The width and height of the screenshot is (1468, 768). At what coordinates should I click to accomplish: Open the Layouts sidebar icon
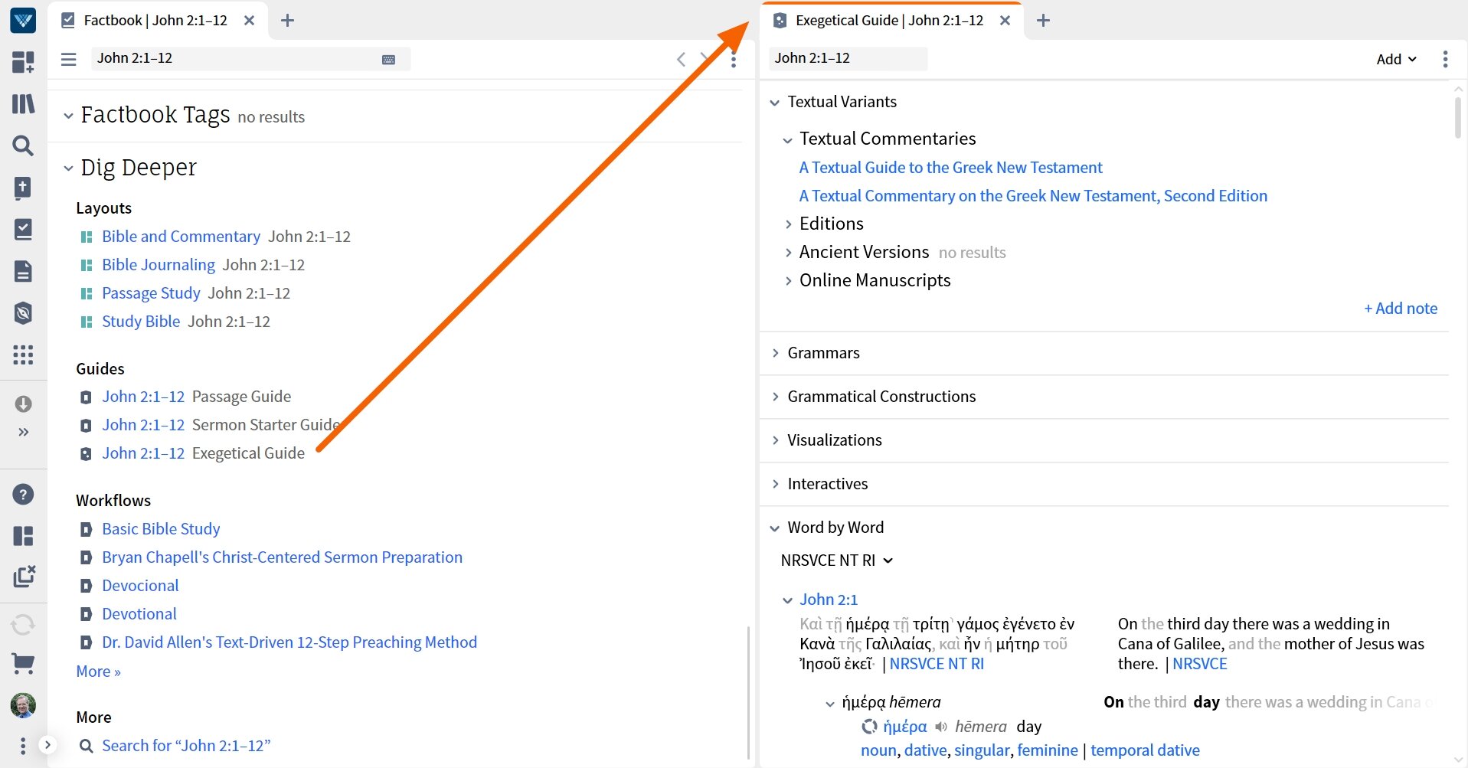tap(23, 536)
